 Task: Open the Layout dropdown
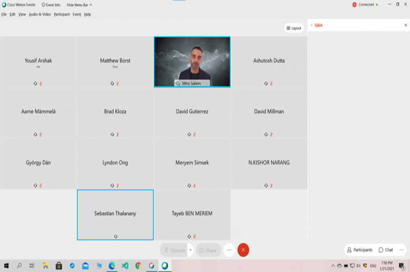[294, 28]
